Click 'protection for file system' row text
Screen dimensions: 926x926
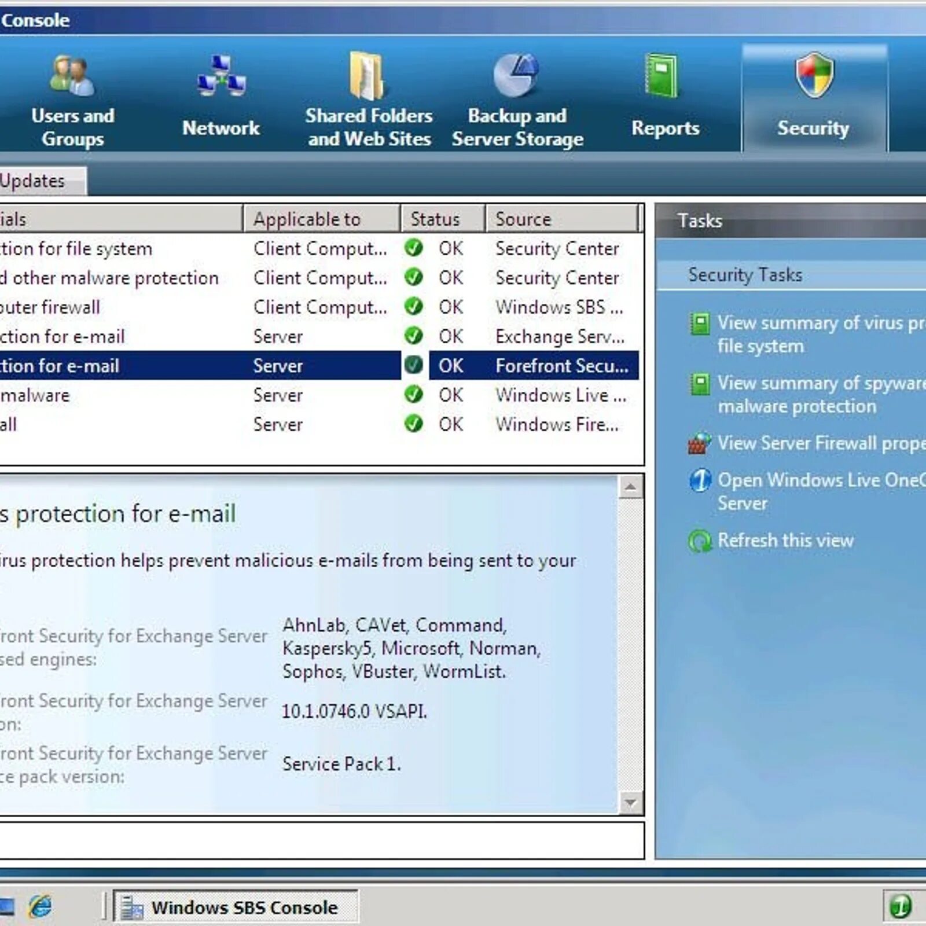[x=76, y=249]
